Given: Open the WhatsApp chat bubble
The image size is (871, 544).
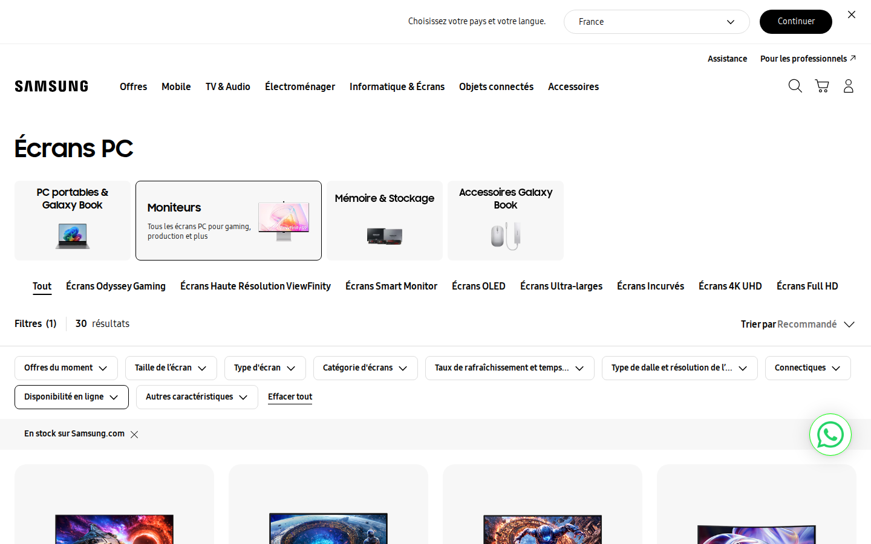Looking at the screenshot, I should (830, 435).
